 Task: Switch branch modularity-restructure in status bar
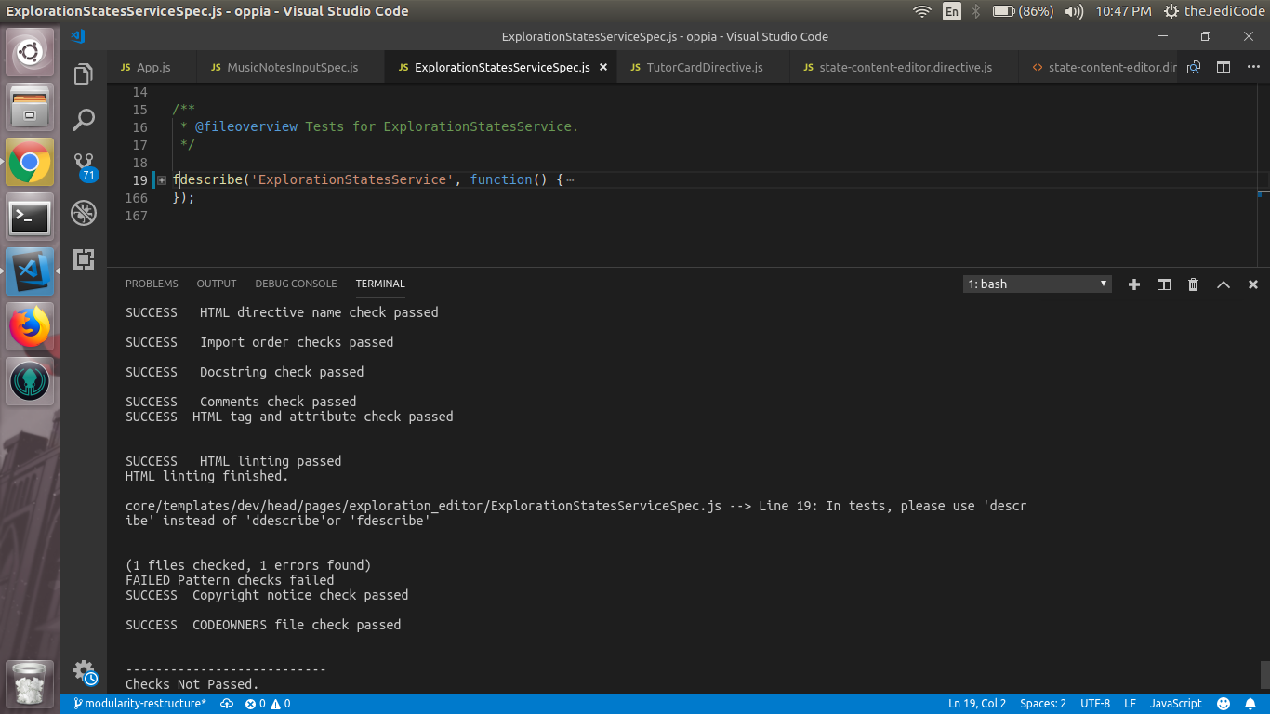pyautogui.click(x=139, y=704)
